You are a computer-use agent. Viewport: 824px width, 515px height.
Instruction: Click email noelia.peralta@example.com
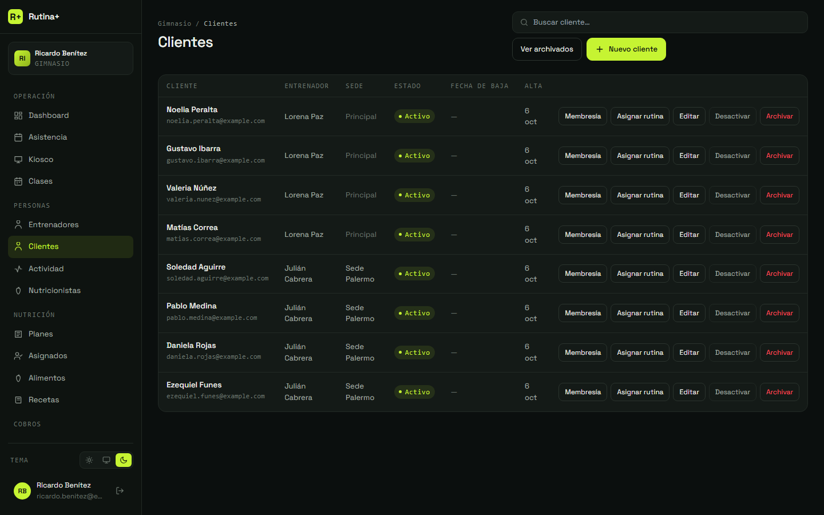coord(216,121)
